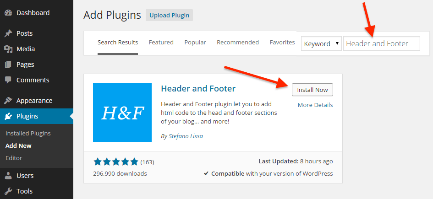Click the Comments speech bubble icon
This screenshot has width=433, height=199.
coord(8,80)
